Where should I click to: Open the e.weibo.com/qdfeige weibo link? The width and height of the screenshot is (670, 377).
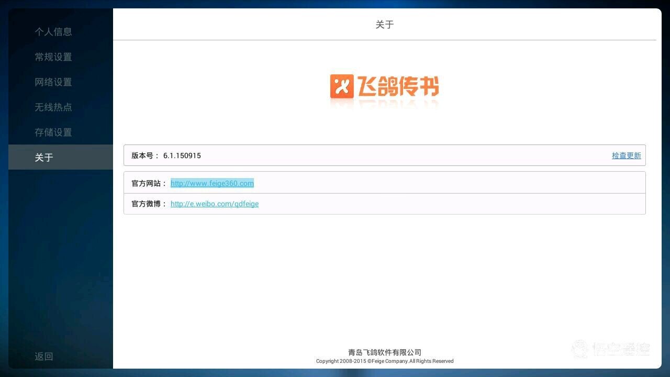[215, 204]
